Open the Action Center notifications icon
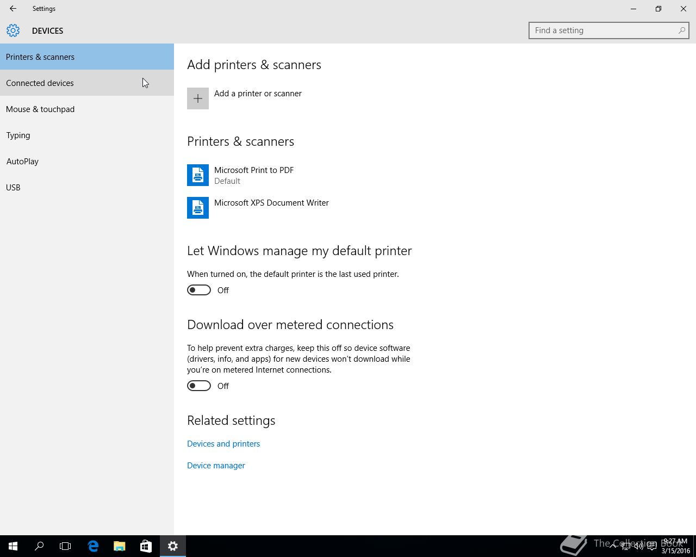Screen dimensions: 696x557 tap(652, 546)
